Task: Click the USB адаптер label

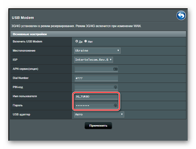Action: pos(21,114)
